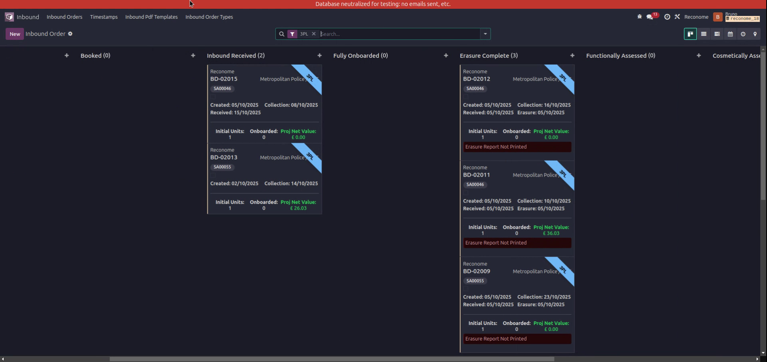Open the Timestamps menu
This screenshot has width=767, height=362.
[x=103, y=17]
